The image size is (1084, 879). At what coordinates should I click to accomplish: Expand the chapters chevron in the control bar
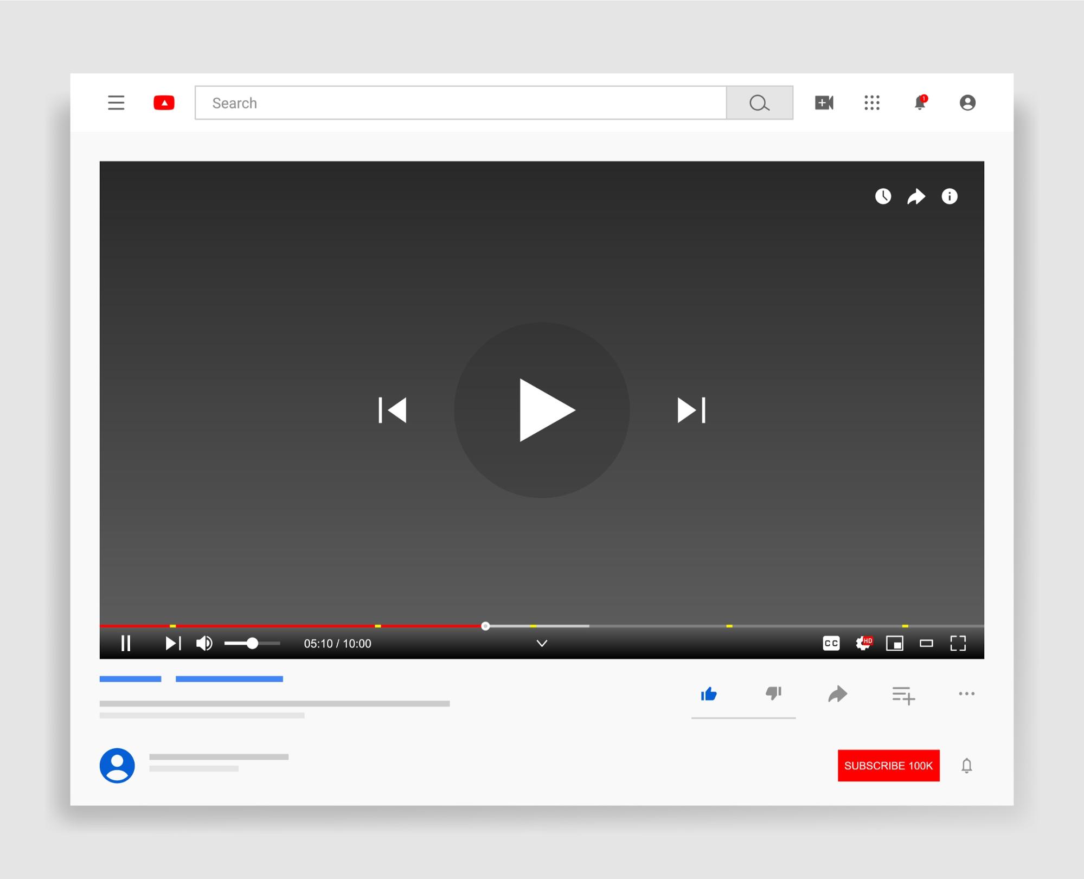pyautogui.click(x=542, y=643)
